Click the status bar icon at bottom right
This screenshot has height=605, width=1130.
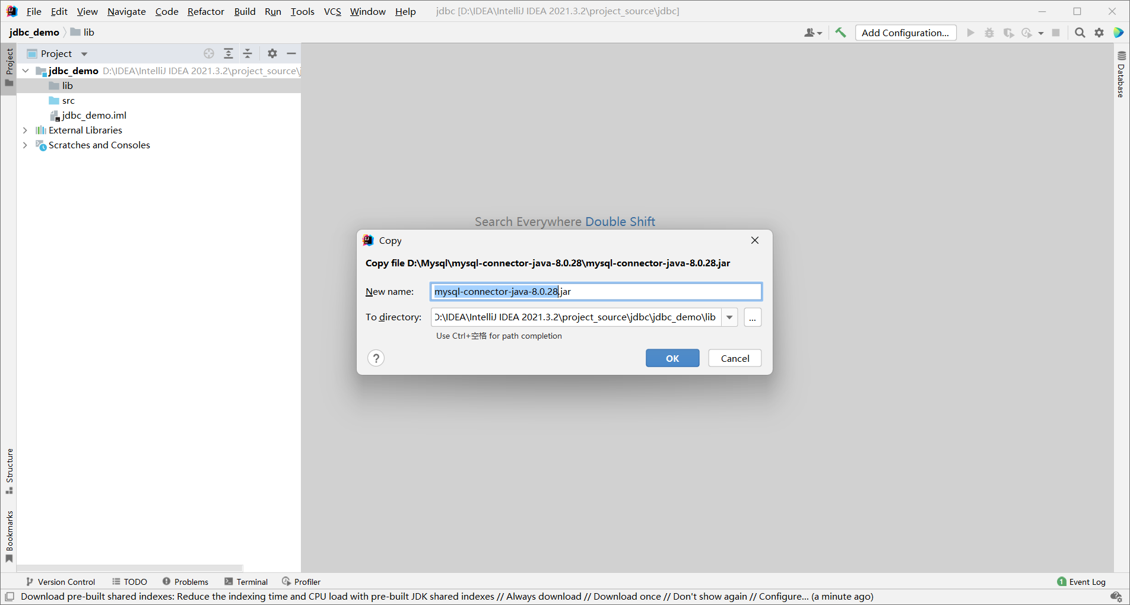tap(1116, 597)
